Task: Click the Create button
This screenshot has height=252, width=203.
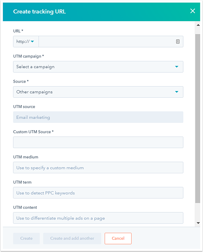Action: tap(26, 238)
